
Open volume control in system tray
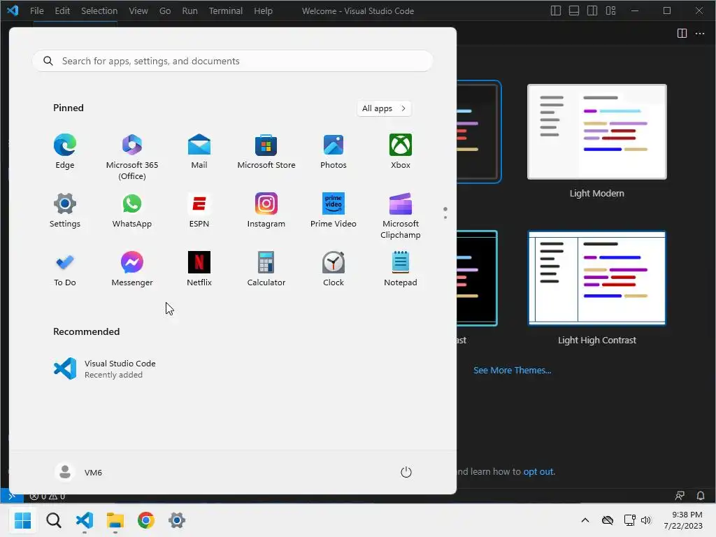click(x=645, y=520)
